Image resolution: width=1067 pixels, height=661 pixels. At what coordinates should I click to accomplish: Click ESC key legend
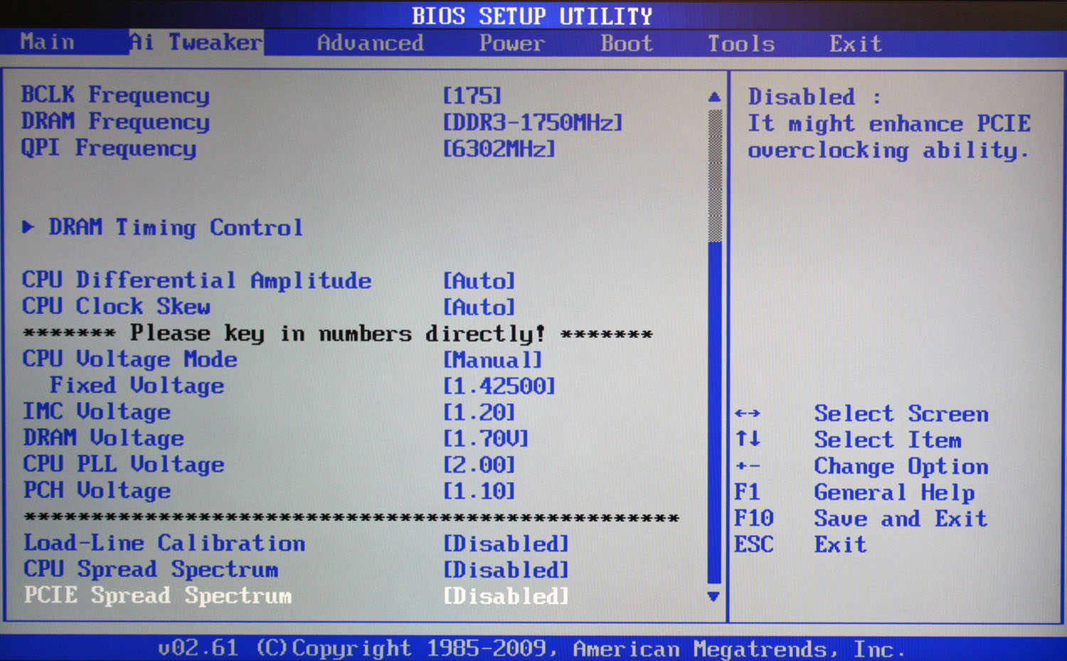pos(754,545)
